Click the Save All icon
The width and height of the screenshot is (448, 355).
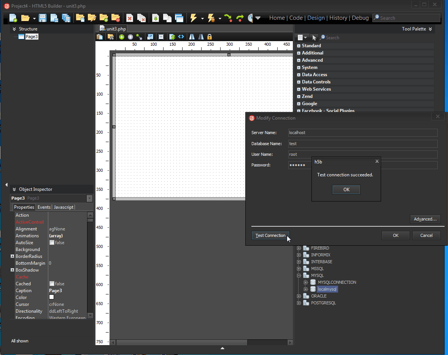pyautogui.click(x=66, y=18)
